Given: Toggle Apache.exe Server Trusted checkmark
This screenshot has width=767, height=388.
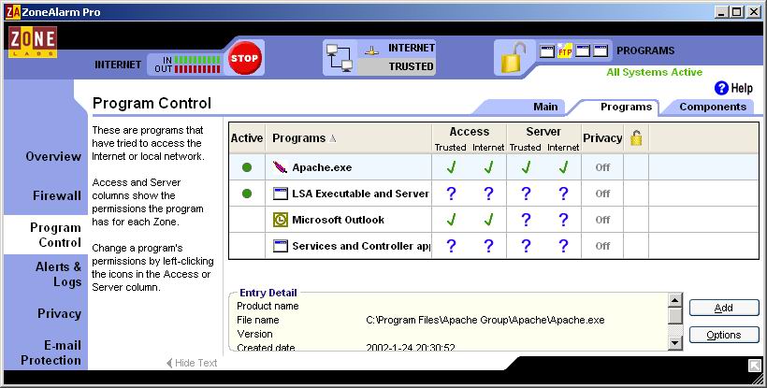Looking at the screenshot, I should click(526, 167).
